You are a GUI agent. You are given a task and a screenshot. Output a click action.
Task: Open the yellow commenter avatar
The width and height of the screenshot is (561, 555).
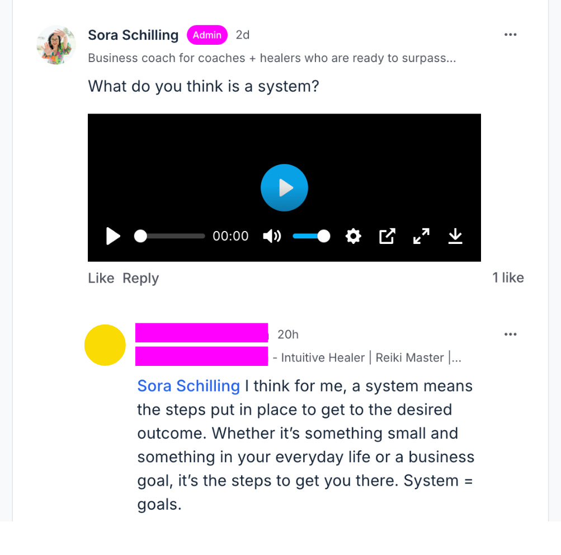pos(105,345)
